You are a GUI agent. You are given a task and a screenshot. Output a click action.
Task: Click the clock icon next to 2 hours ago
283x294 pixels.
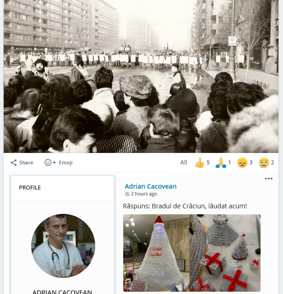[127, 194]
